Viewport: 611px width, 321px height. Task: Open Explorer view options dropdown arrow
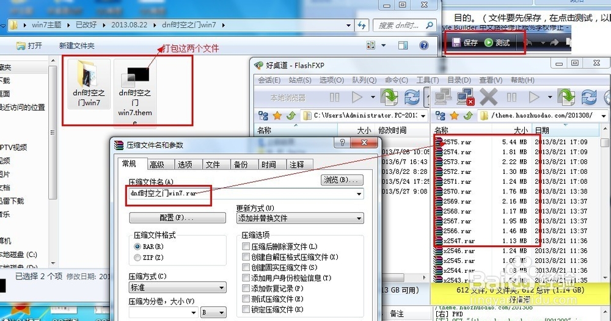point(384,46)
